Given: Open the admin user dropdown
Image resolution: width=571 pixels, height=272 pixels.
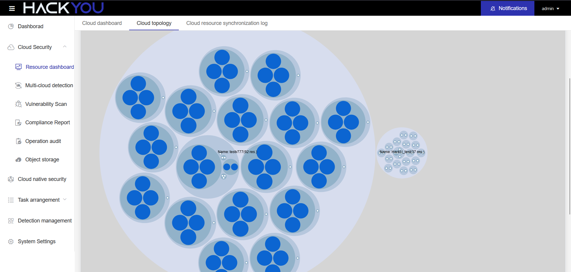Looking at the screenshot, I should [550, 9].
